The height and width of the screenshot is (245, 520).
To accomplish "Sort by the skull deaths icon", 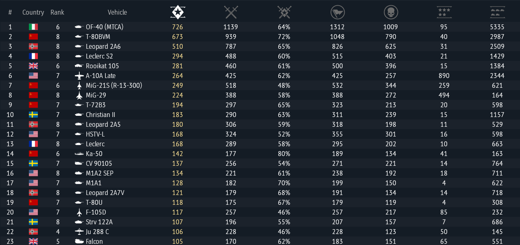I will click(x=391, y=13).
